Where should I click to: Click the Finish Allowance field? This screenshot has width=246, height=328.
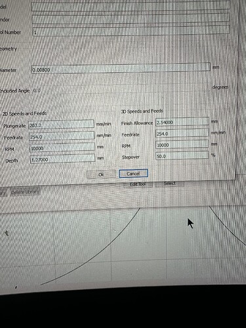click(x=182, y=121)
